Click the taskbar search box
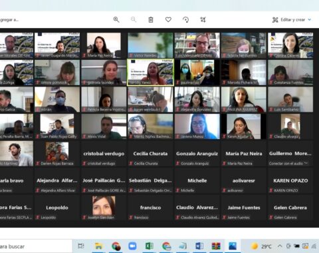The height and width of the screenshot is (253, 319). pyautogui.click(x=36, y=246)
